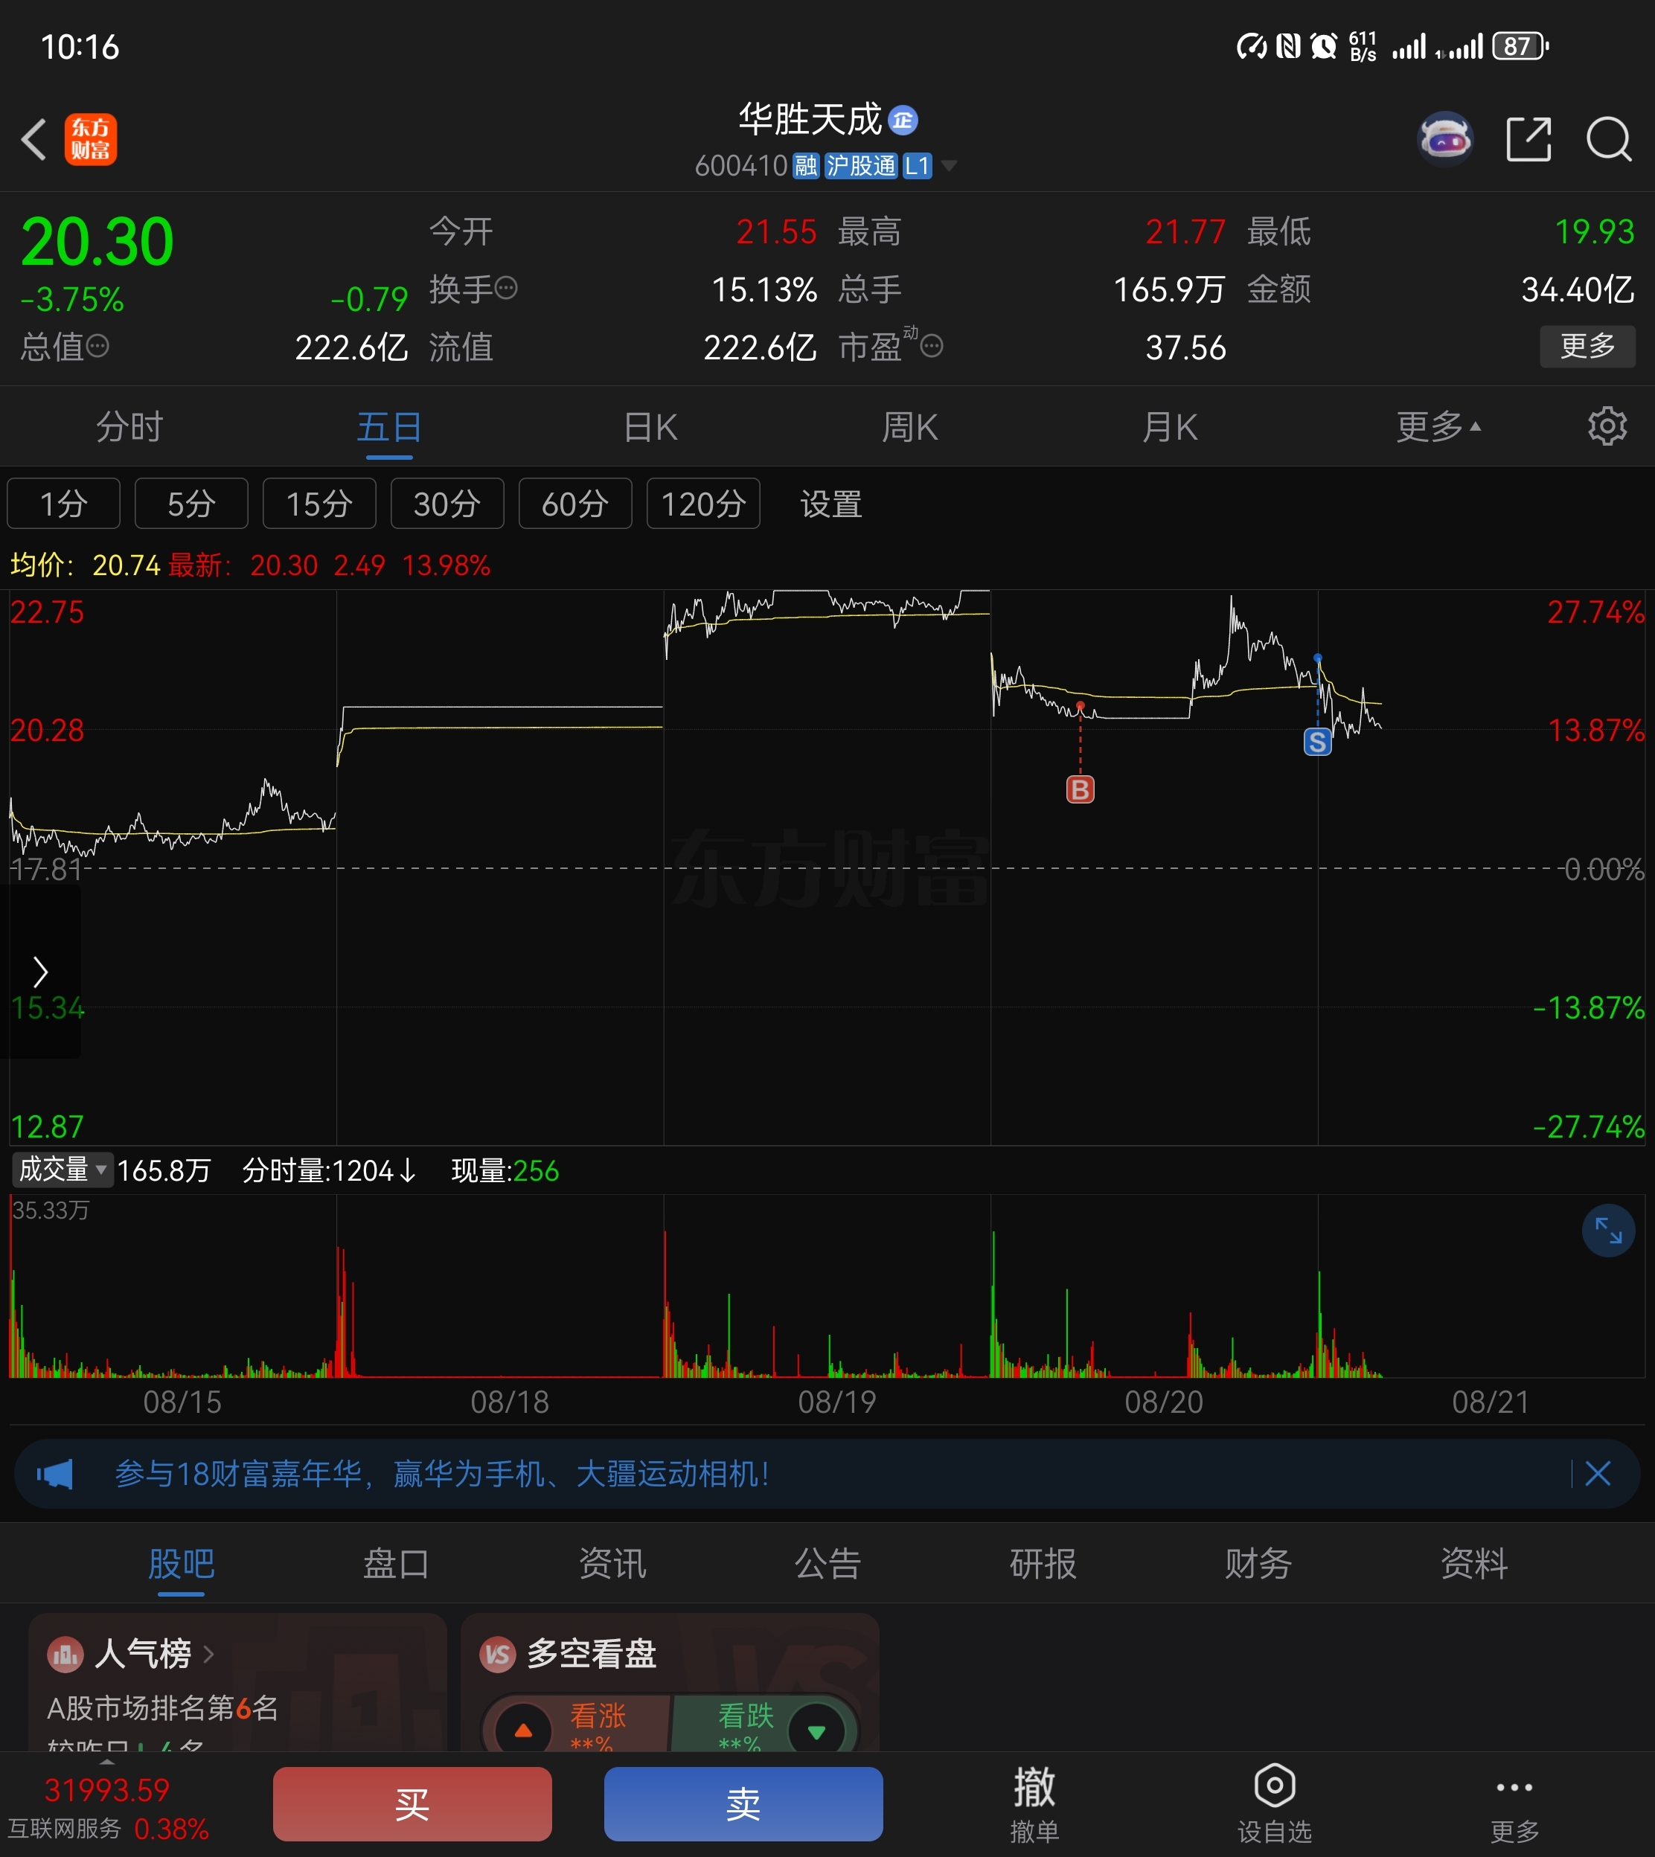Open the robot assistant avatar
The image size is (1655, 1857).
pos(1445,140)
